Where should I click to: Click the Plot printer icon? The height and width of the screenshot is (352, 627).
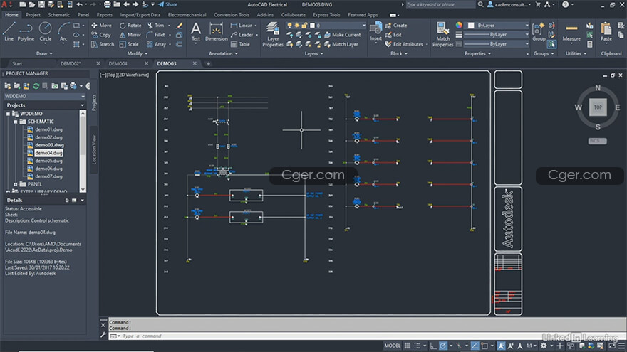(107, 4)
